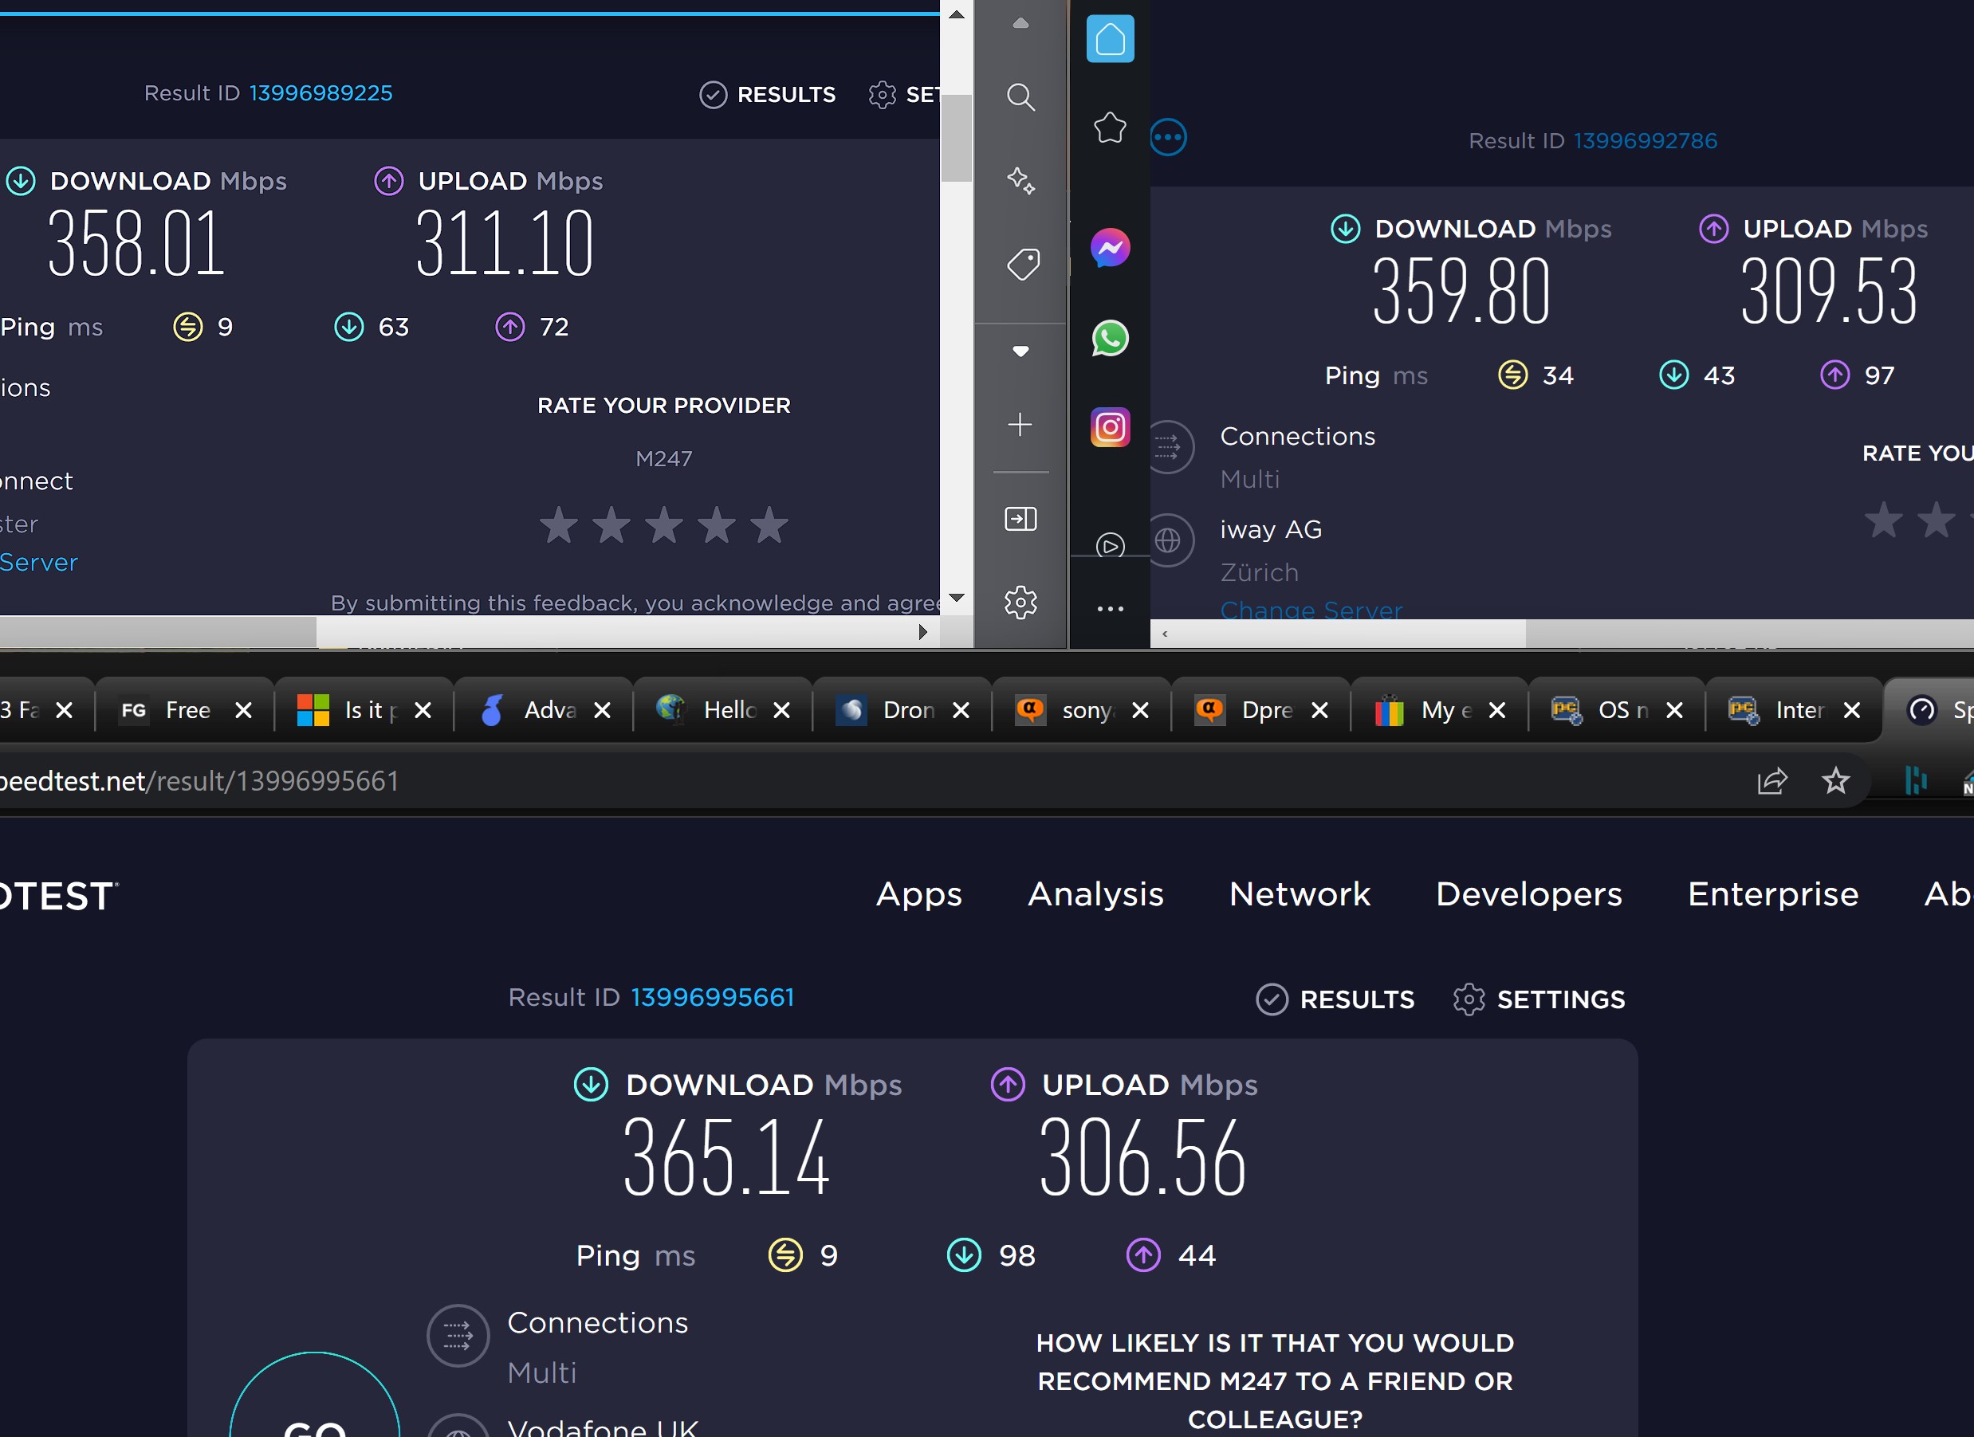Click the plus icon to add a sidebar app

pyautogui.click(x=1019, y=425)
